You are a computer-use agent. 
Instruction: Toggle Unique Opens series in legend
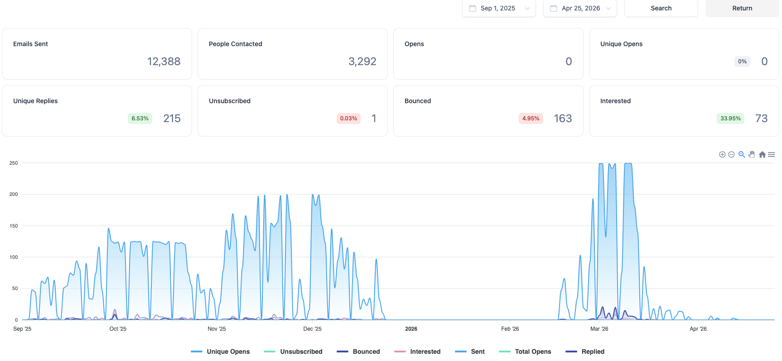pos(221,351)
